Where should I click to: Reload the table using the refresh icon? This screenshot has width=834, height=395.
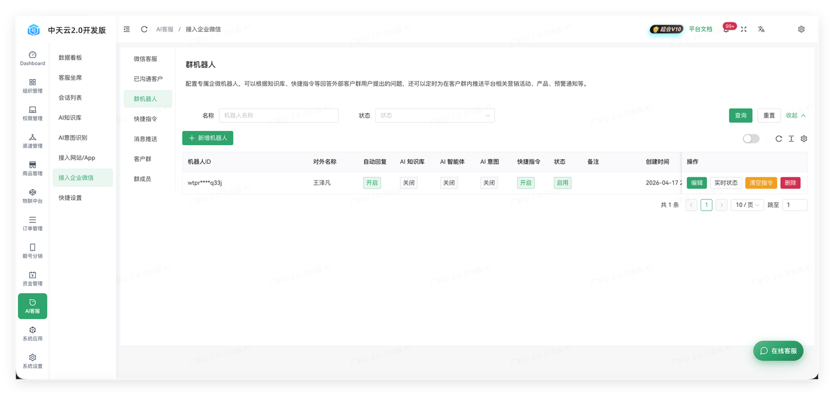779,139
